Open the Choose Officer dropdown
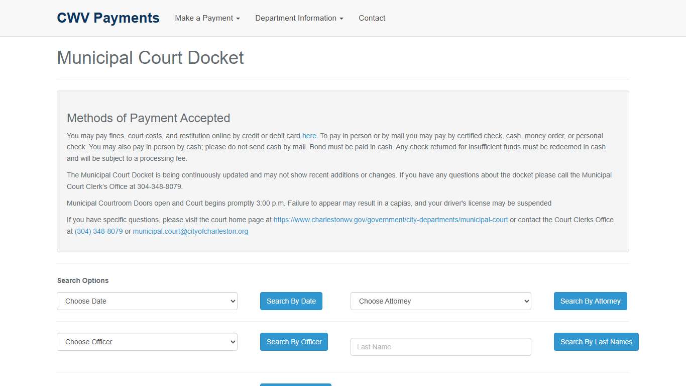Image resolution: width=686 pixels, height=386 pixels. 147,342
